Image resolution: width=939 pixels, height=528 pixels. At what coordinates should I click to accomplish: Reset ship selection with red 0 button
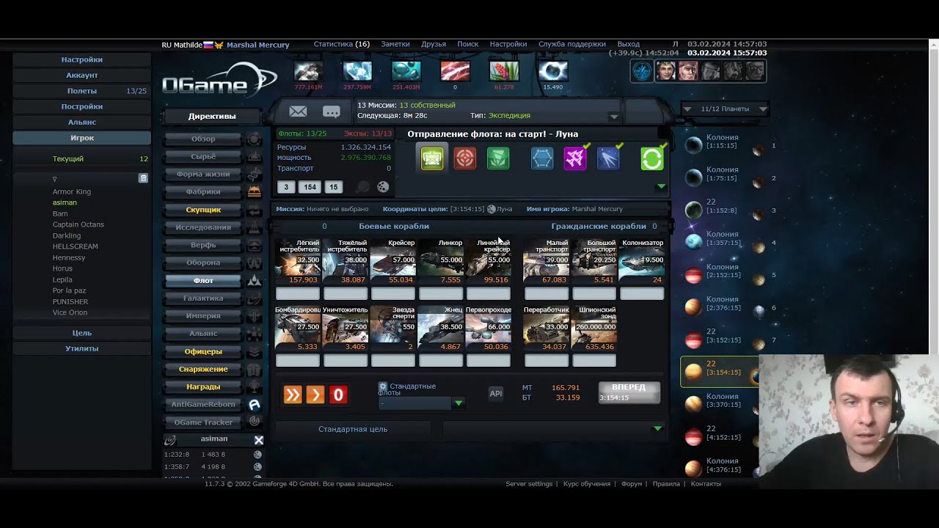click(x=338, y=395)
